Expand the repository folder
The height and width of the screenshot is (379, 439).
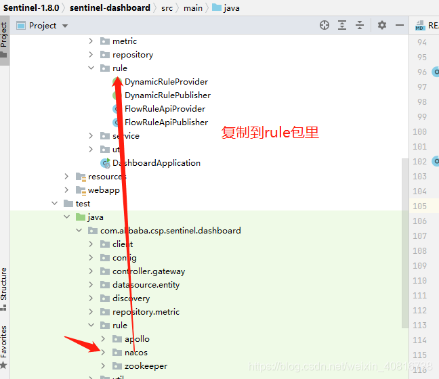91,55
